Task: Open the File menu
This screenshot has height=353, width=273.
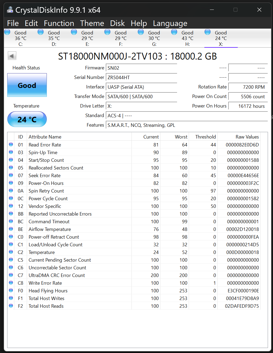Action: [13, 23]
